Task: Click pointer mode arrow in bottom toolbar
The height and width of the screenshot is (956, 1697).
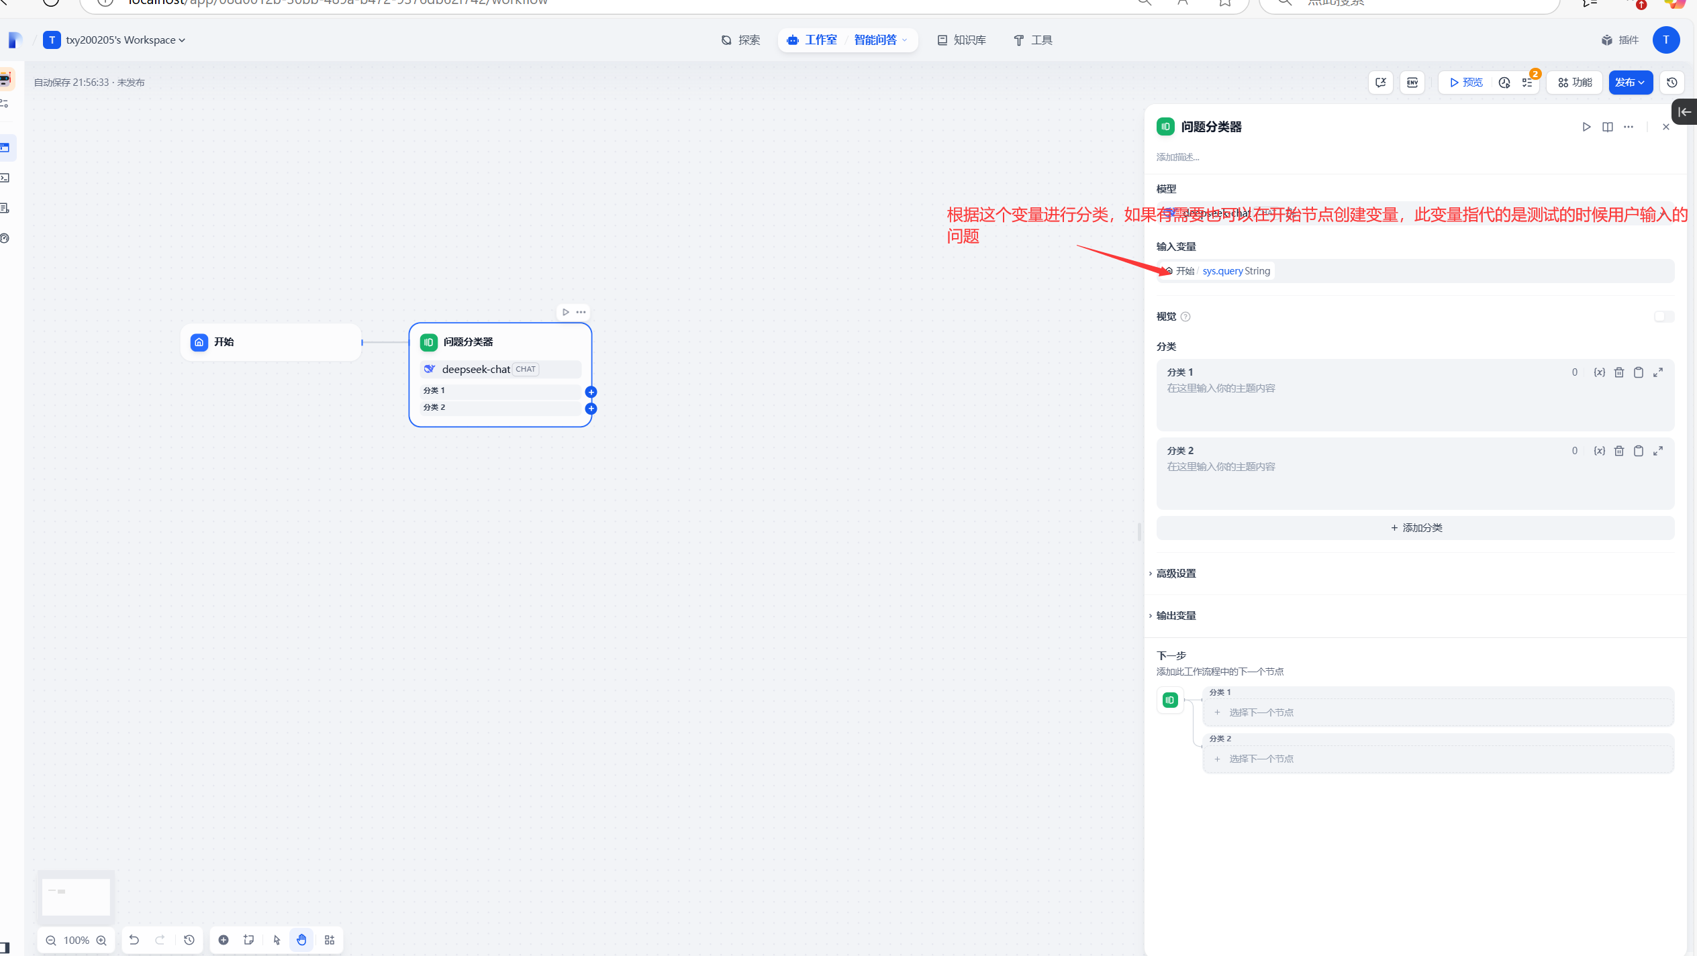Action: click(277, 940)
